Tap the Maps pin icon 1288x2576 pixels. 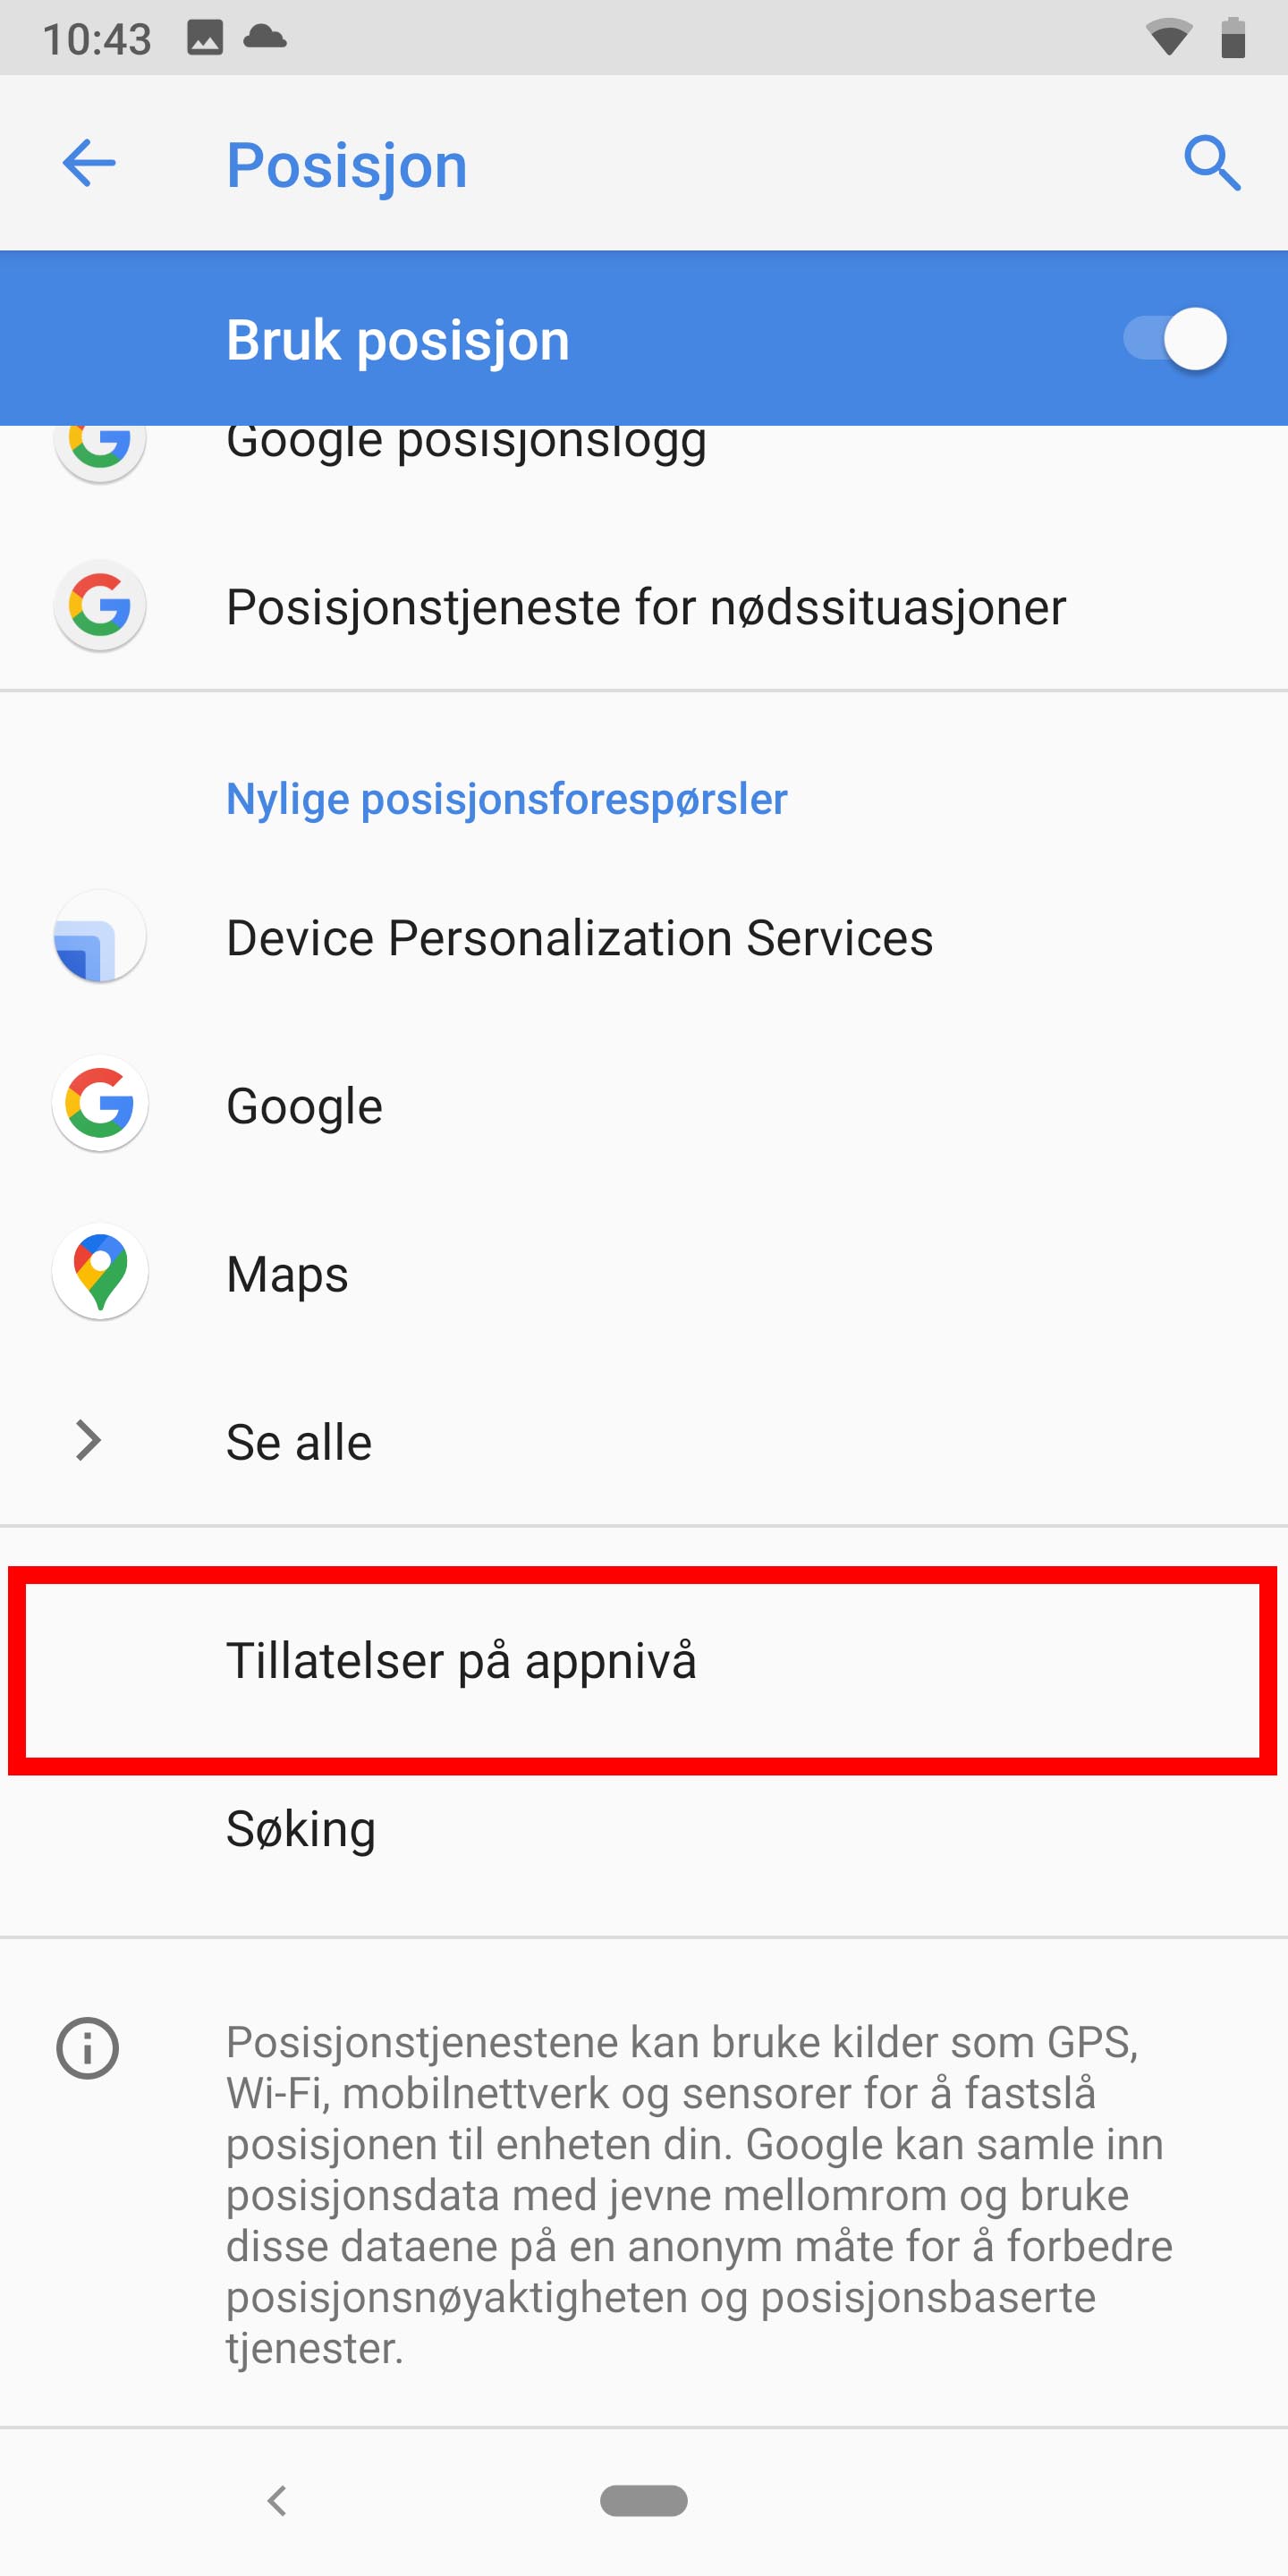coord(99,1272)
